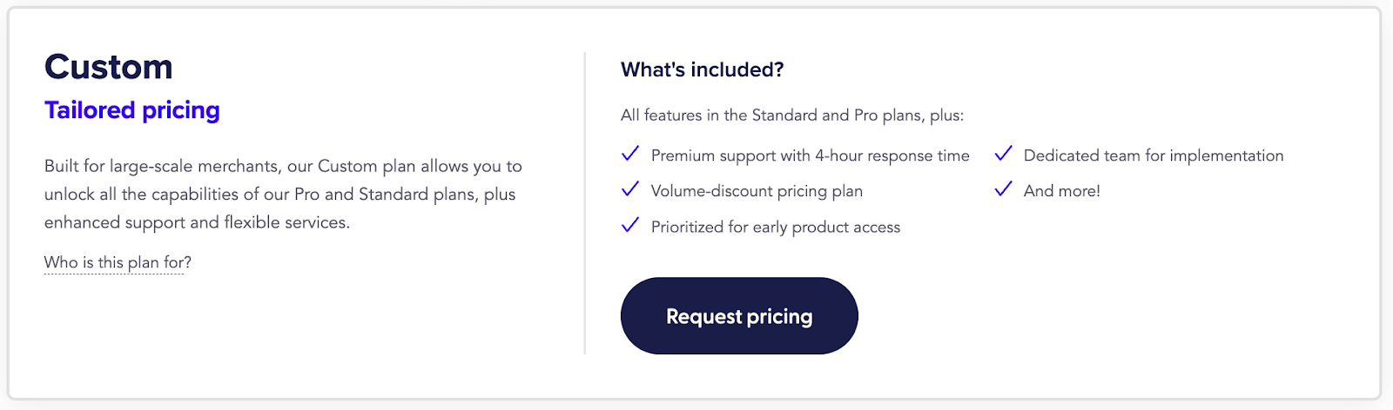The width and height of the screenshot is (1393, 410).
Task: Click the checkmark beside Prioritized for early access
Action: (x=630, y=226)
